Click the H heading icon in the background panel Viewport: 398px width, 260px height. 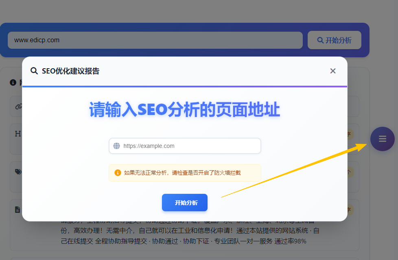17,134
